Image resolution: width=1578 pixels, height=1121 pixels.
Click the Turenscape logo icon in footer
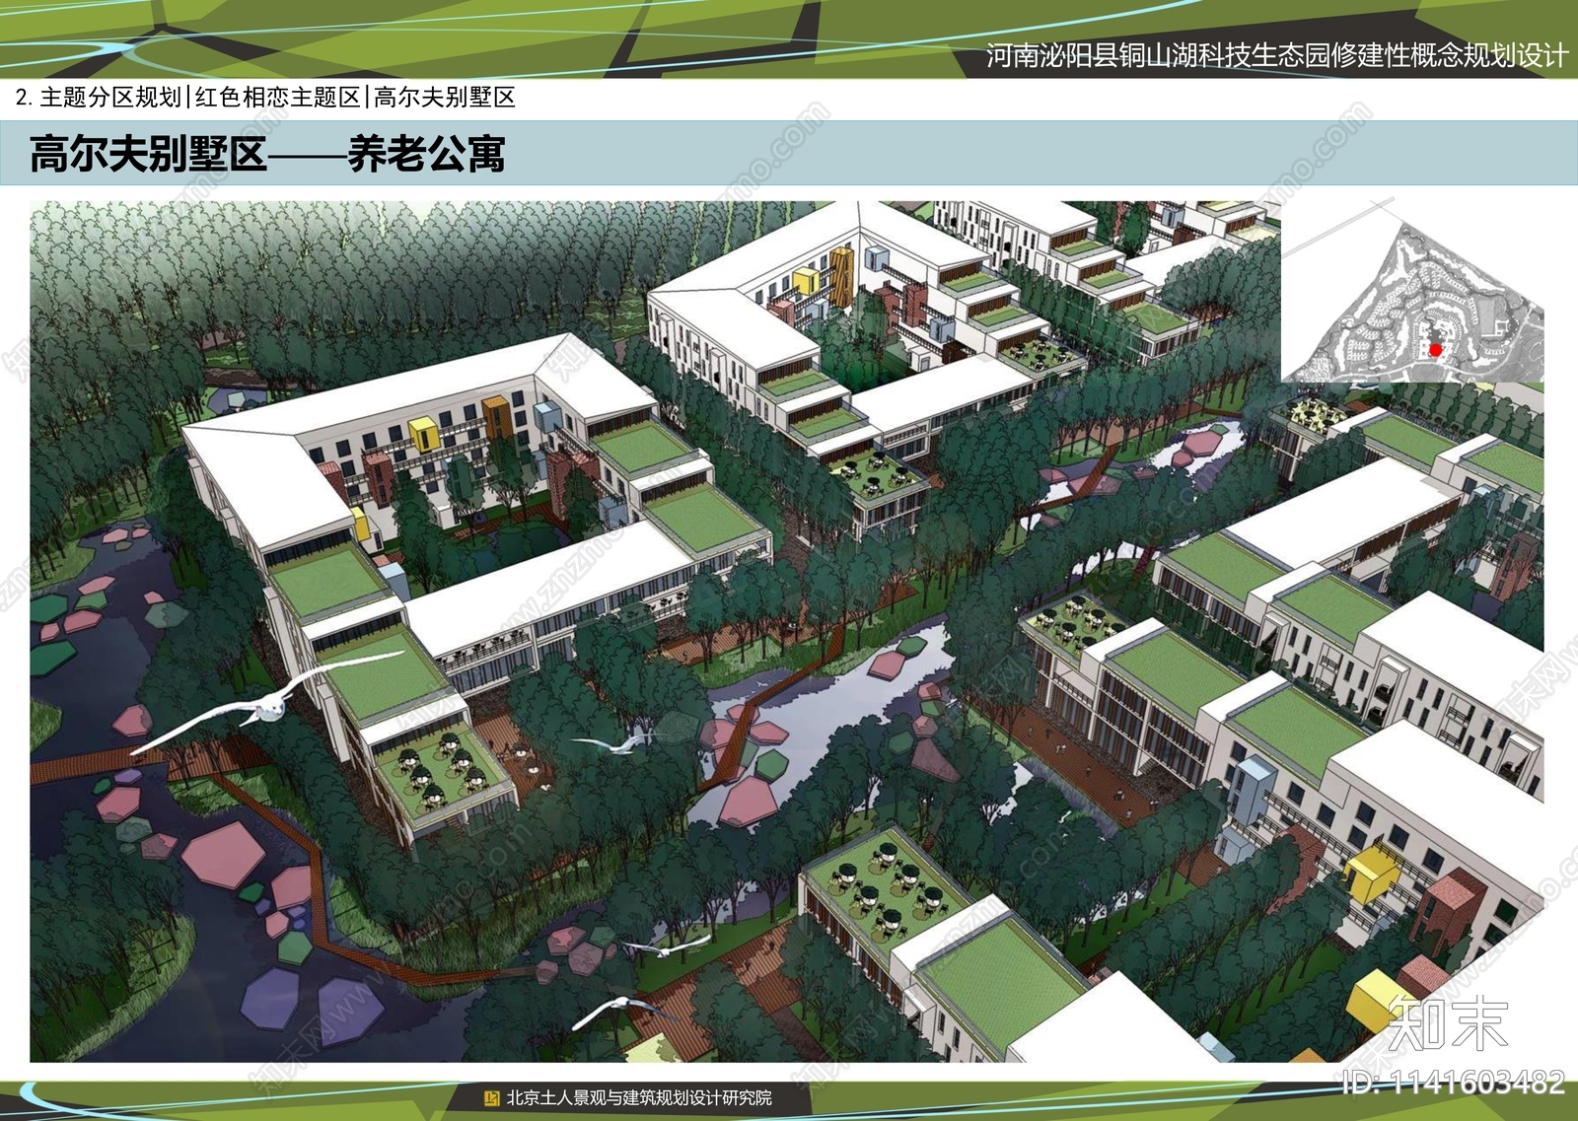click(491, 1098)
